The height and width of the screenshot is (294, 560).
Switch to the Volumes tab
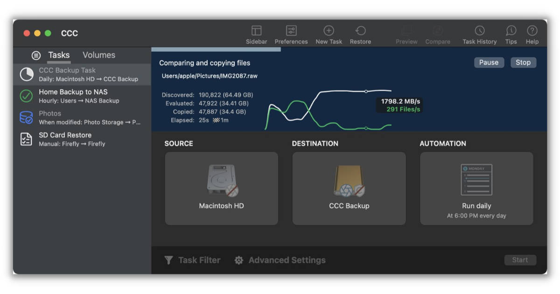coord(98,55)
